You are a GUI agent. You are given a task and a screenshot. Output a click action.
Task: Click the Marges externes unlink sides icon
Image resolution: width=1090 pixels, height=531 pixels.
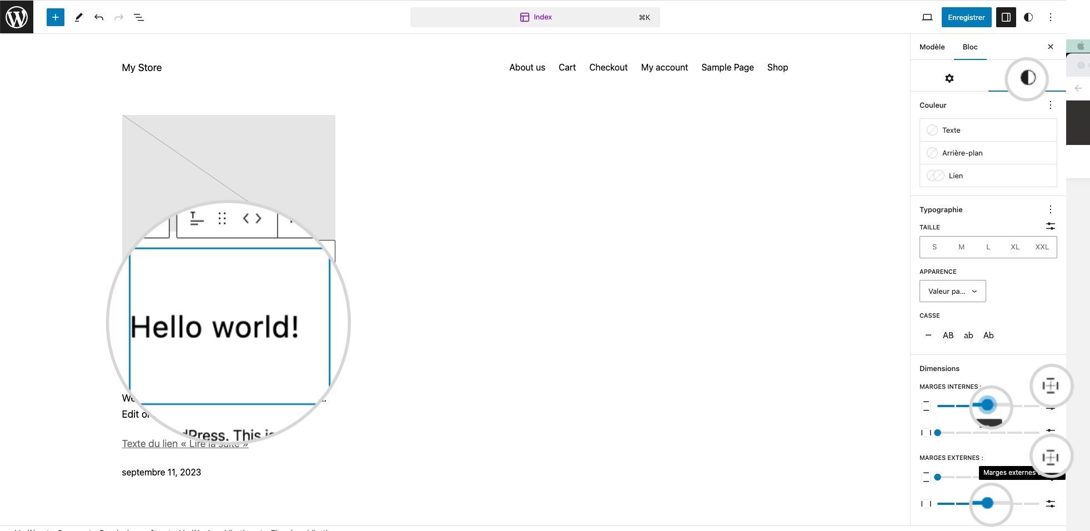[x=1051, y=457]
